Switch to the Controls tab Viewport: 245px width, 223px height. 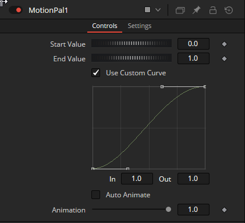coord(105,26)
